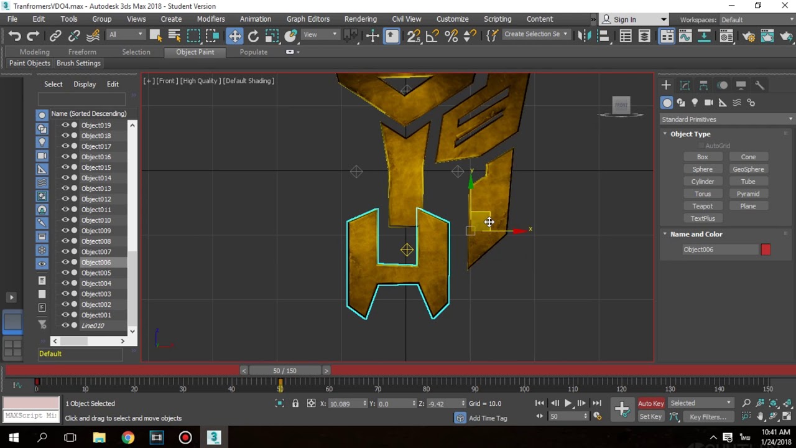Viewport: 796px width, 448px height.
Task: Hide Object019 with its eye icon
Action: point(65,125)
